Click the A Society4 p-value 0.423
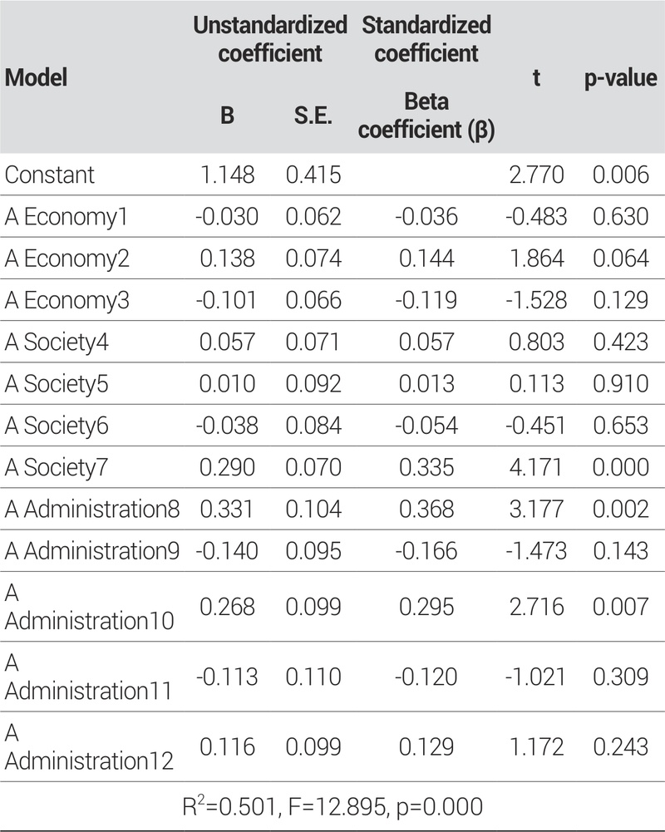This screenshot has height=832, width=665. [619, 342]
